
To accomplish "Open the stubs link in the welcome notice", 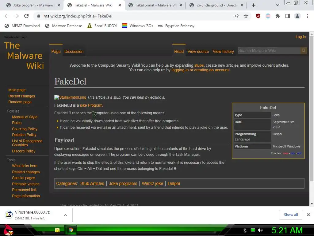I will click(x=199, y=65).
